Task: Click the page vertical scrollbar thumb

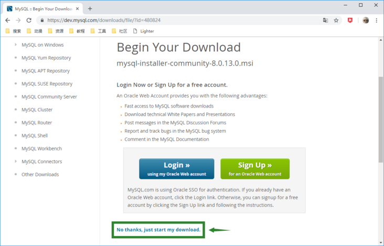Action: pyautogui.click(x=380, y=120)
